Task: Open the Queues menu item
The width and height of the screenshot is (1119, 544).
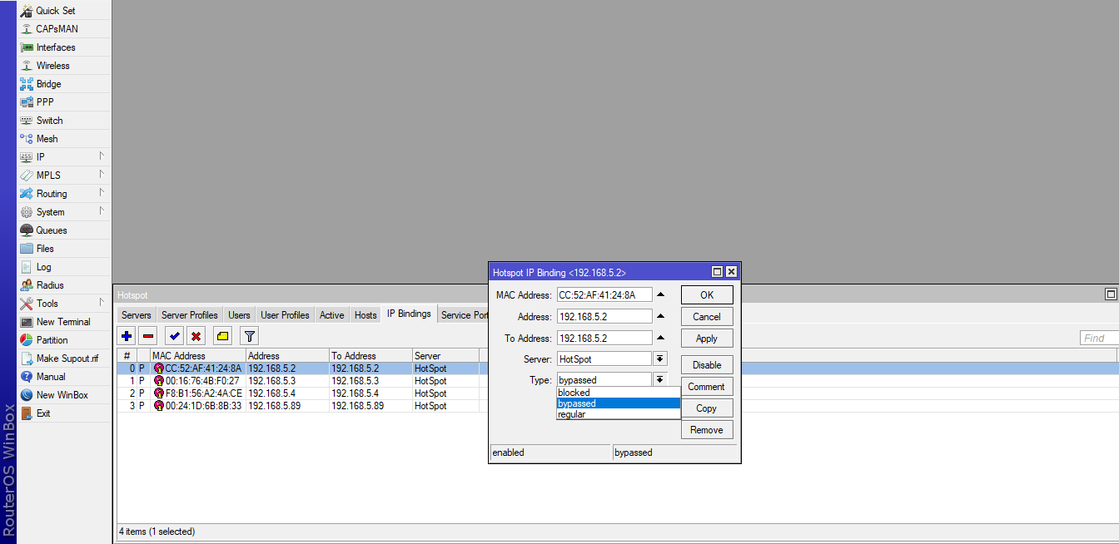Action: [52, 230]
